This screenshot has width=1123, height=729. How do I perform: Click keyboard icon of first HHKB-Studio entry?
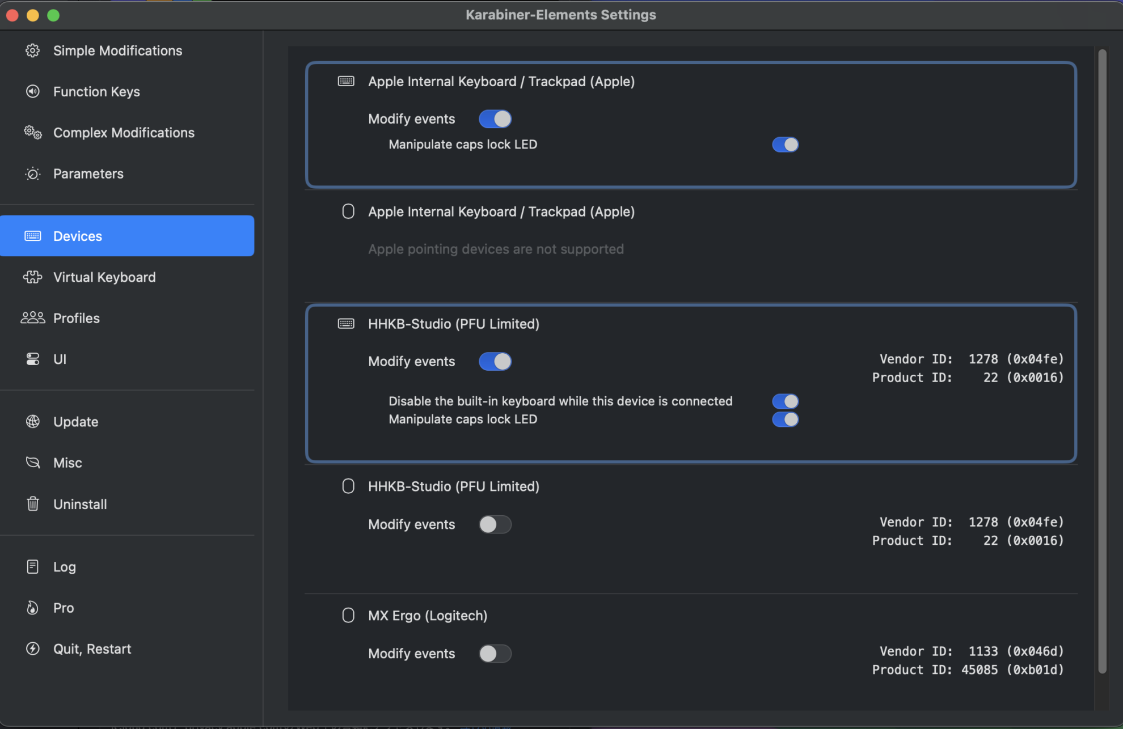pyautogui.click(x=346, y=324)
